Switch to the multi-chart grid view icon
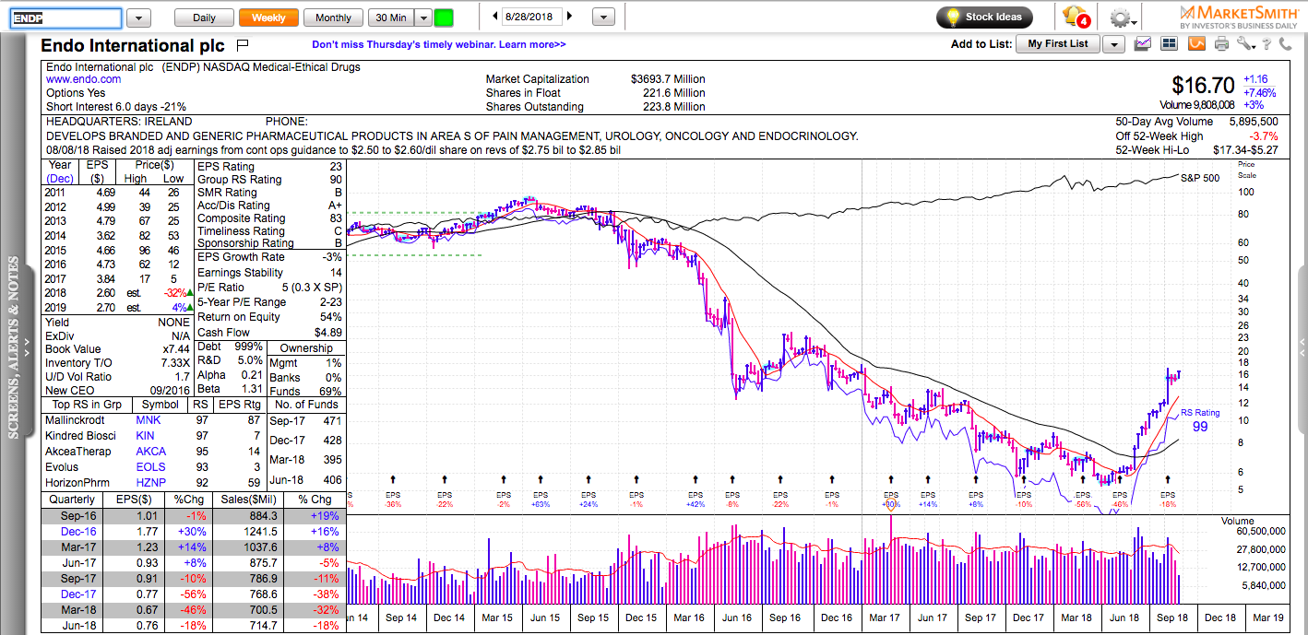 pyautogui.click(x=1169, y=43)
